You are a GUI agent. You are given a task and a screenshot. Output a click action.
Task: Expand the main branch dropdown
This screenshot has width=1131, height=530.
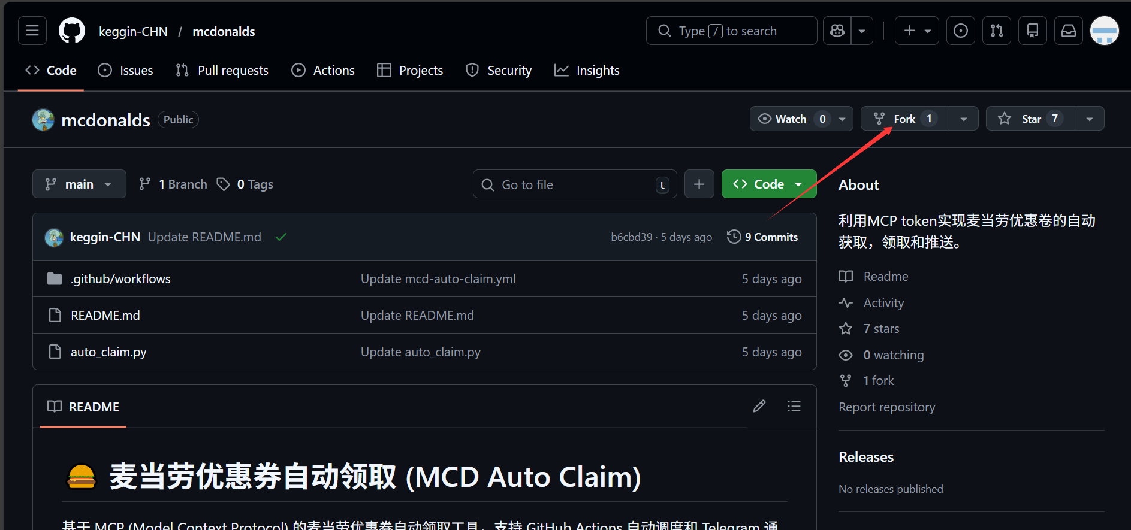(79, 184)
